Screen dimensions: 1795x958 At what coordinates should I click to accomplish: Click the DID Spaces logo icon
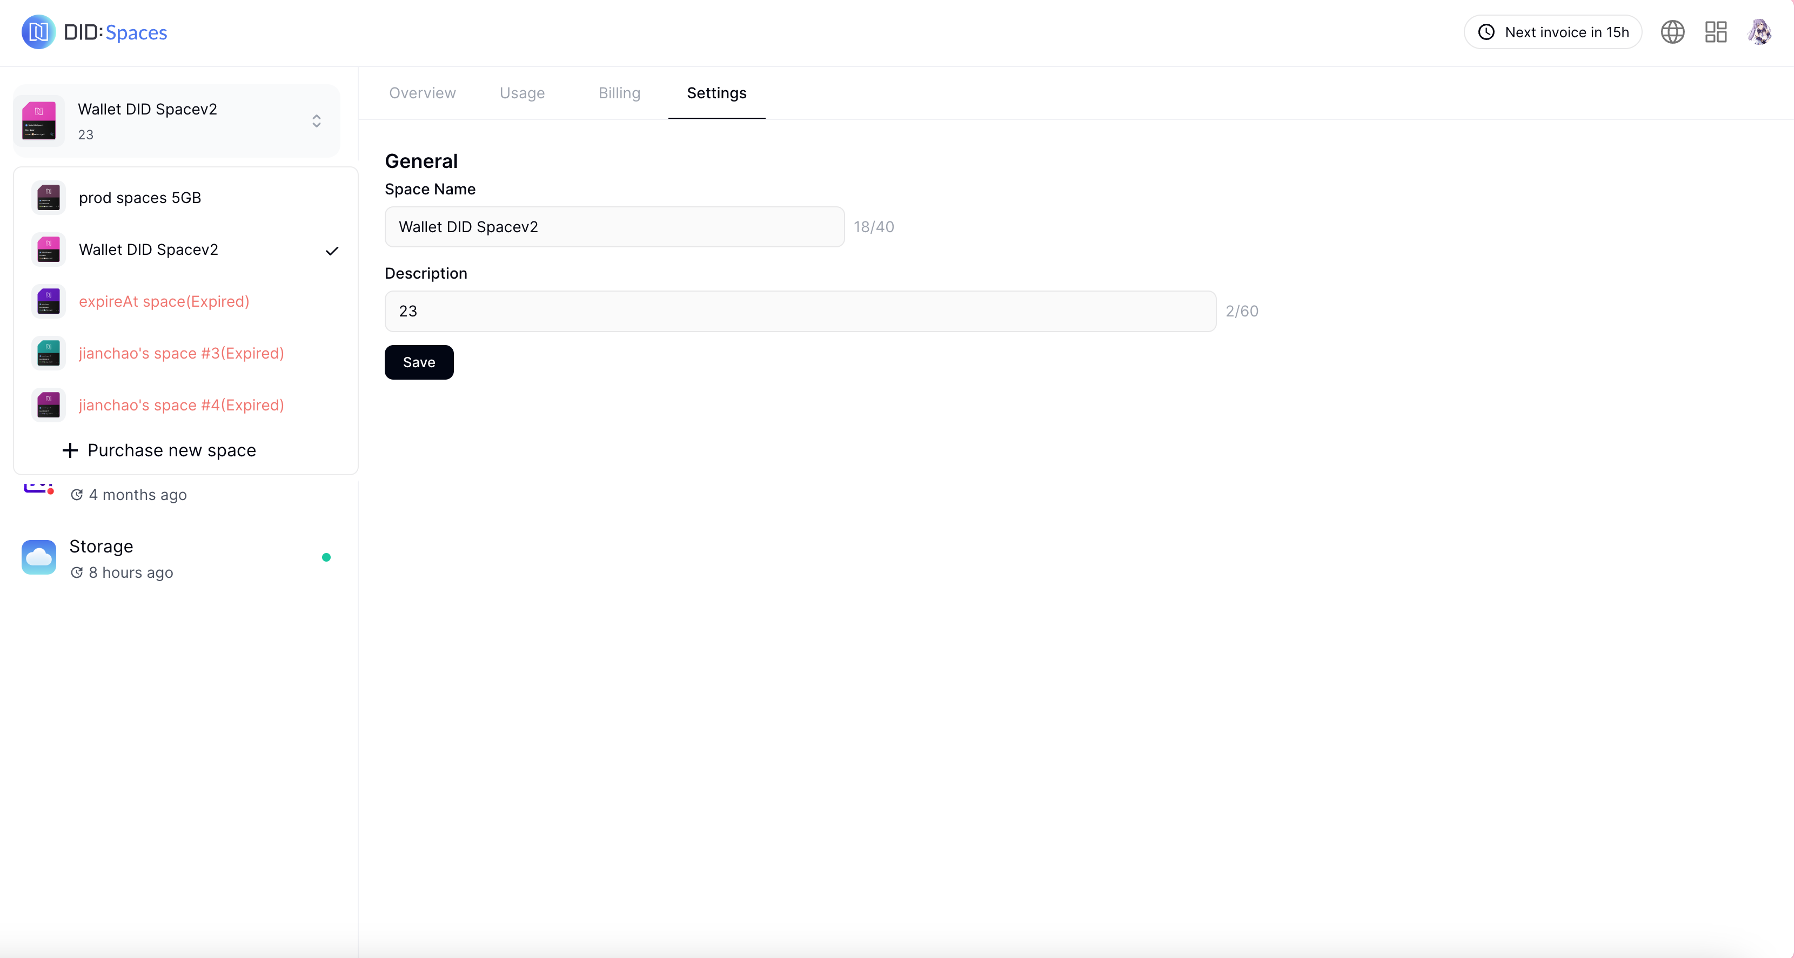tap(38, 32)
